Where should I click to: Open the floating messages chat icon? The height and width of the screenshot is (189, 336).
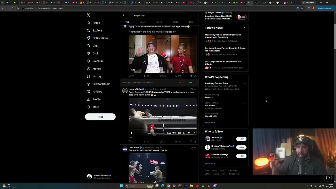328,178
